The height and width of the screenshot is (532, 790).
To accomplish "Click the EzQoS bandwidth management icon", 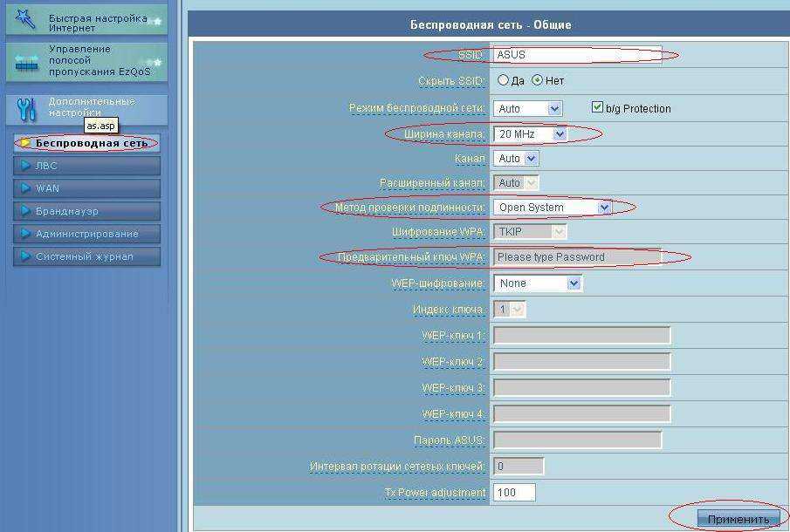I will 26,63.
